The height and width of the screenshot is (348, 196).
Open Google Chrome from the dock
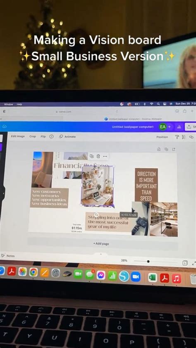pyautogui.click(x=33, y=272)
